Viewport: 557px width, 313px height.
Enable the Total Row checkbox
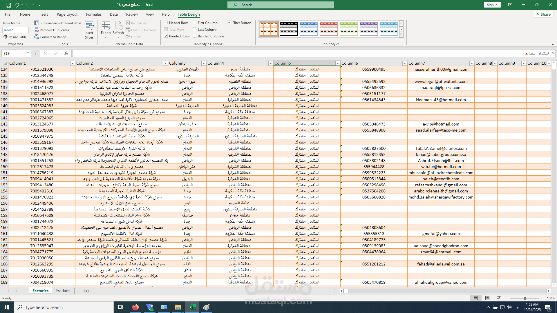166,30
